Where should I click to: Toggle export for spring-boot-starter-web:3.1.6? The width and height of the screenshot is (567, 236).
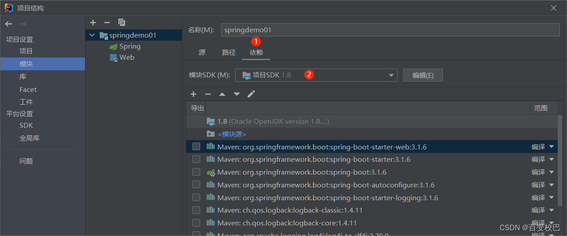pos(196,147)
